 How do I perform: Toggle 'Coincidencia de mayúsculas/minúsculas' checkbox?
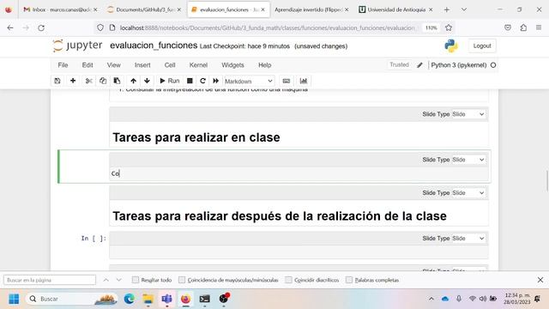click(x=182, y=280)
